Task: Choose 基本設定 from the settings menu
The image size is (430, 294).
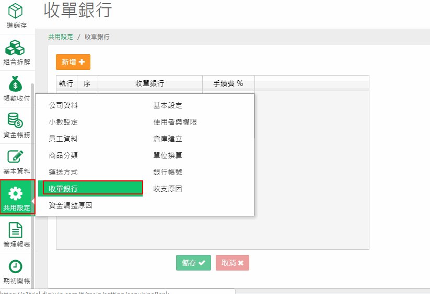Action: pos(168,105)
